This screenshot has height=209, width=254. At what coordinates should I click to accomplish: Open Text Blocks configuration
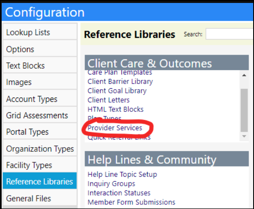click(x=40, y=65)
